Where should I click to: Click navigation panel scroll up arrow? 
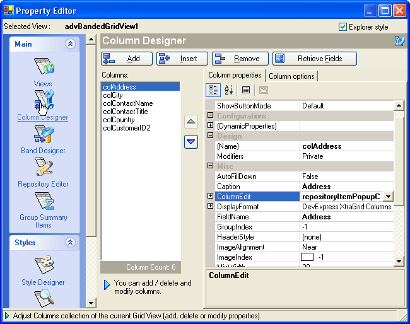91,40
